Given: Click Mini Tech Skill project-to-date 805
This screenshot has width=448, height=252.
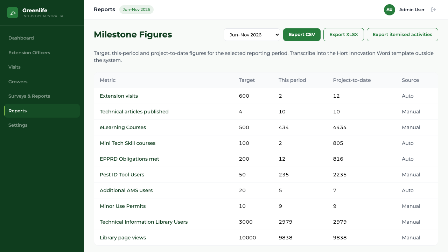Looking at the screenshot, I should coord(338,143).
